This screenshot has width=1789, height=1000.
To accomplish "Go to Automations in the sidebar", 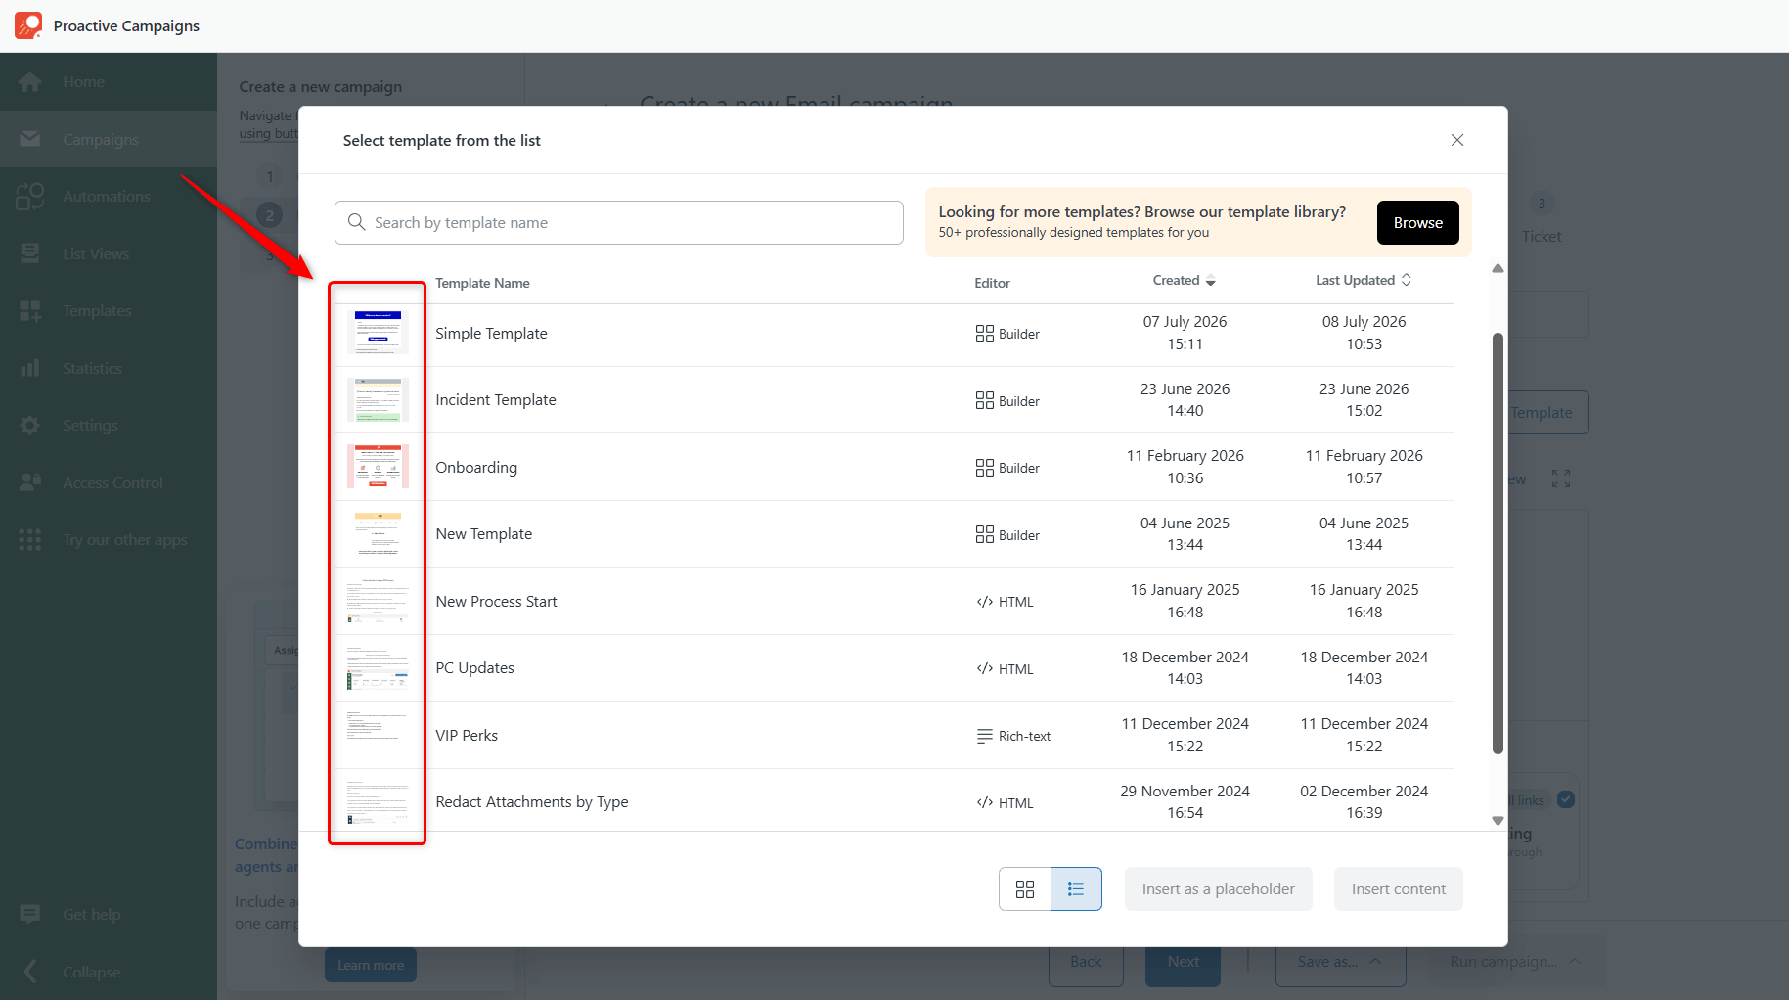I will (x=107, y=197).
